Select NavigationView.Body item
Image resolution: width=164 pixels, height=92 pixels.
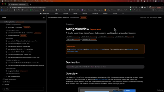[x=13, y=71]
